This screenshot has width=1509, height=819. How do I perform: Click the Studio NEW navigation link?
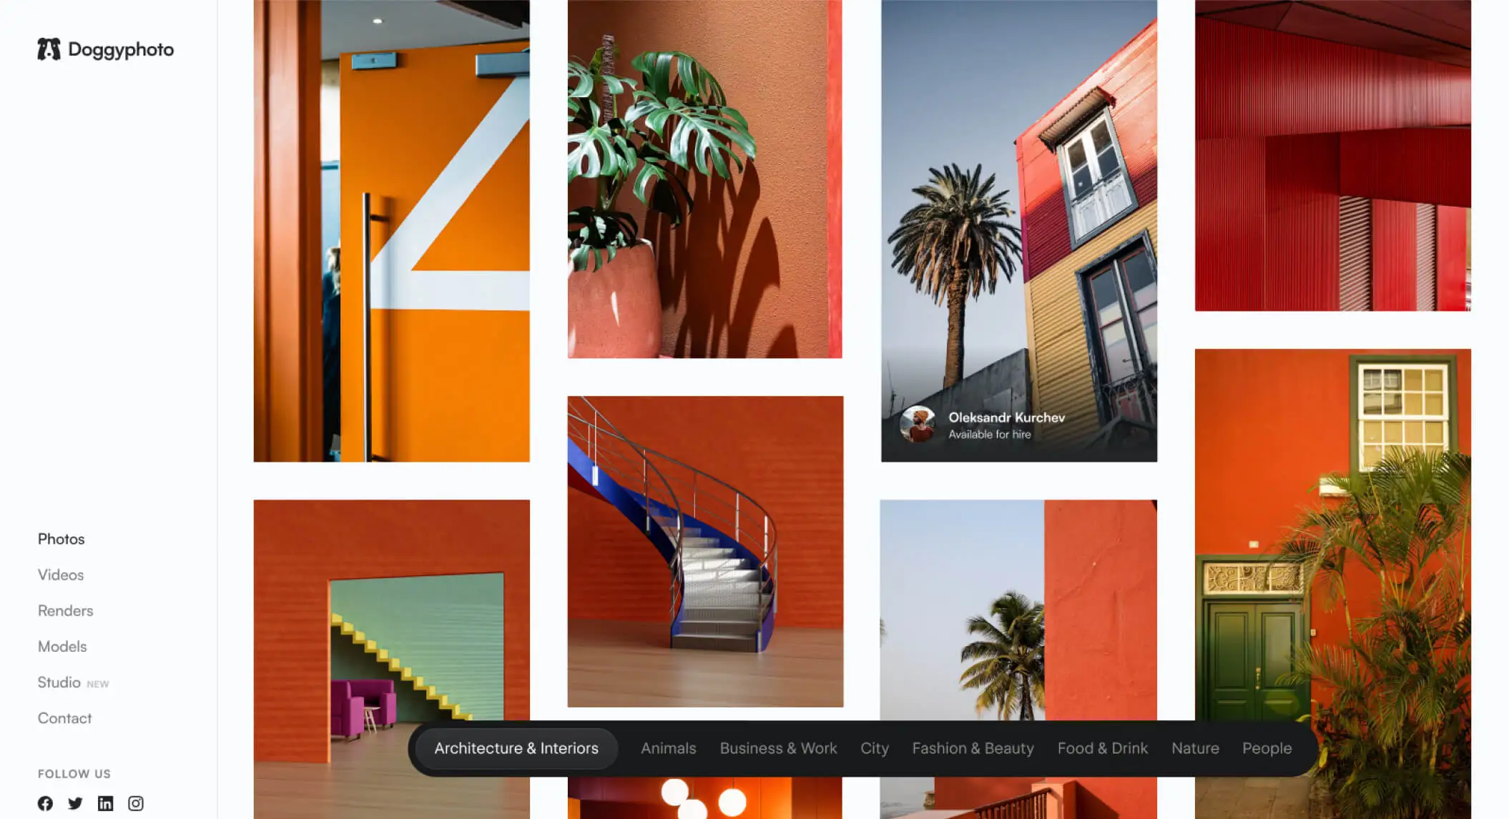click(73, 682)
